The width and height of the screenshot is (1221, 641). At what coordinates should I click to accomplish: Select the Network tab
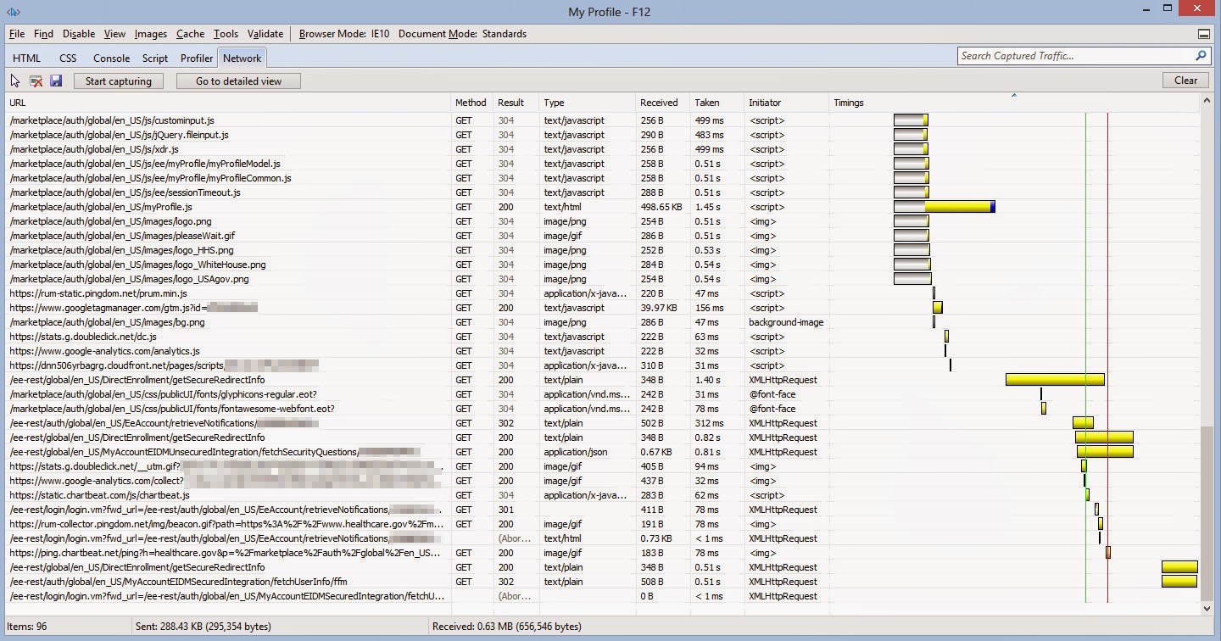click(243, 59)
